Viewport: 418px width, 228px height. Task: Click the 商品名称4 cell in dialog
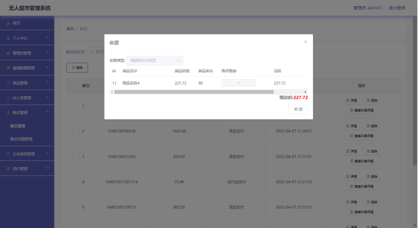131,83
